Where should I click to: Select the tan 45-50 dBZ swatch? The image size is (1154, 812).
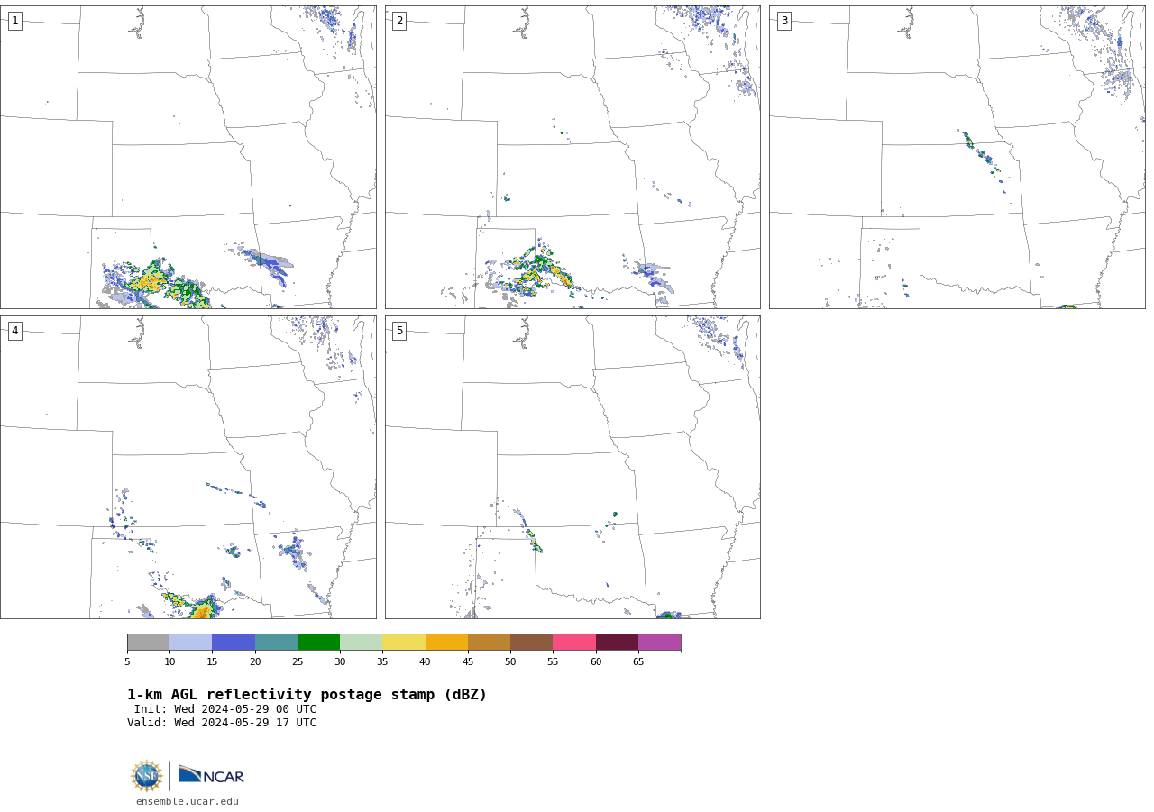[x=489, y=643]
